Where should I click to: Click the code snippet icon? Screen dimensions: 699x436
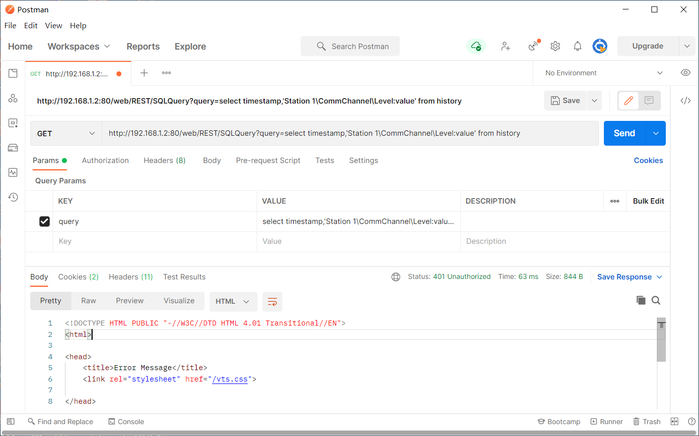point(685,101)
